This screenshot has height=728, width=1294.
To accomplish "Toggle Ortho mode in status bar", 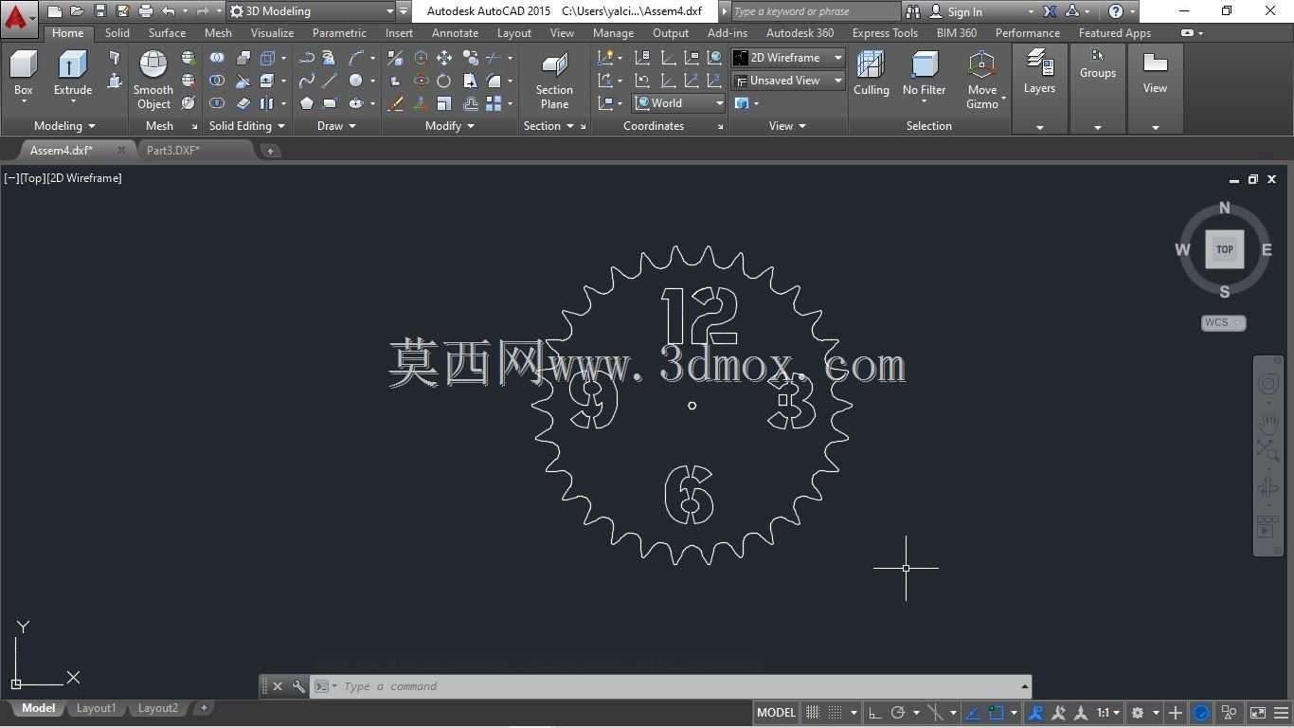I will coord(874,713).
